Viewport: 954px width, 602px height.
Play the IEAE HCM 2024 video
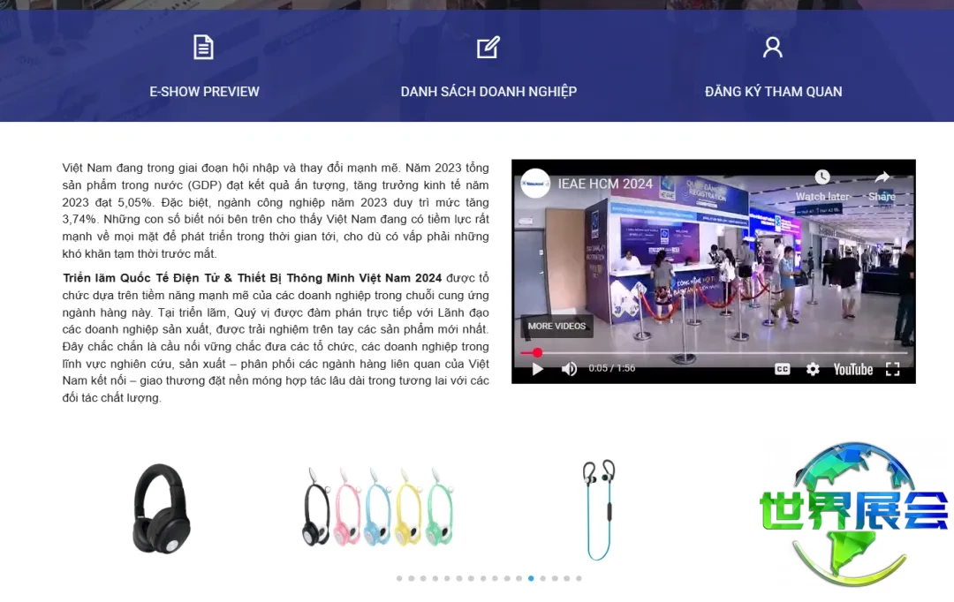[x=537, y=369]
